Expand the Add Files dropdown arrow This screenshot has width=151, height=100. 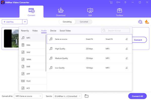click(25, 22)
